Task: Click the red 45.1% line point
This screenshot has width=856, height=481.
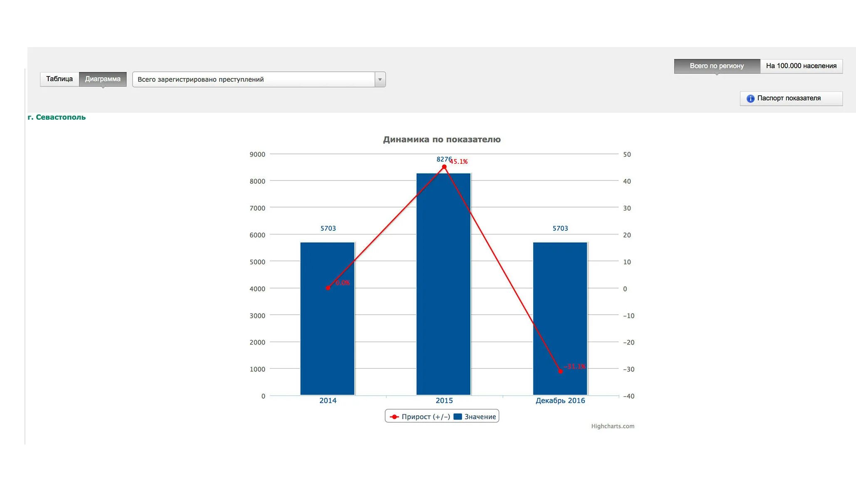Action: [444, 167]
